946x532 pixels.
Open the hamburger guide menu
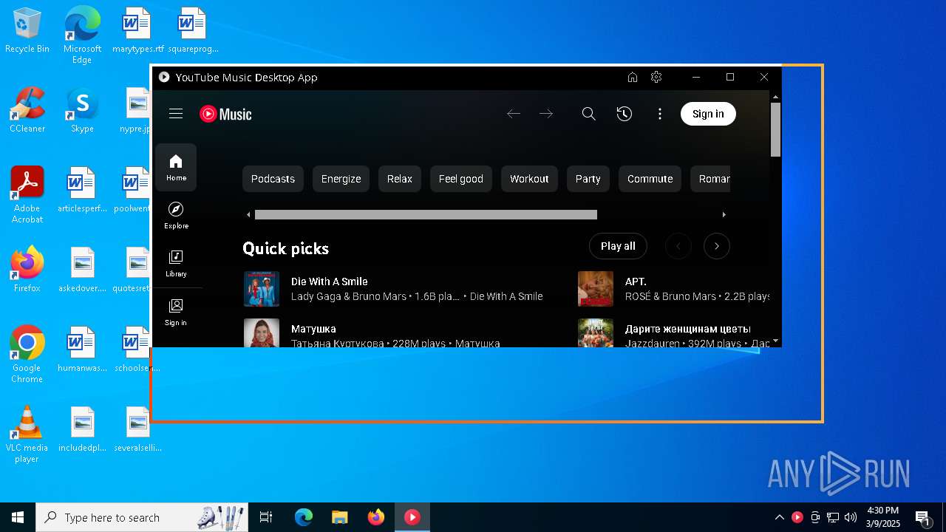(x=176, y=114)
